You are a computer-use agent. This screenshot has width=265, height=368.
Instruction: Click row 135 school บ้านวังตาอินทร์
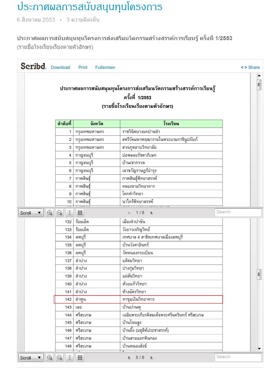pyautogui.click(x=135, y=245)
